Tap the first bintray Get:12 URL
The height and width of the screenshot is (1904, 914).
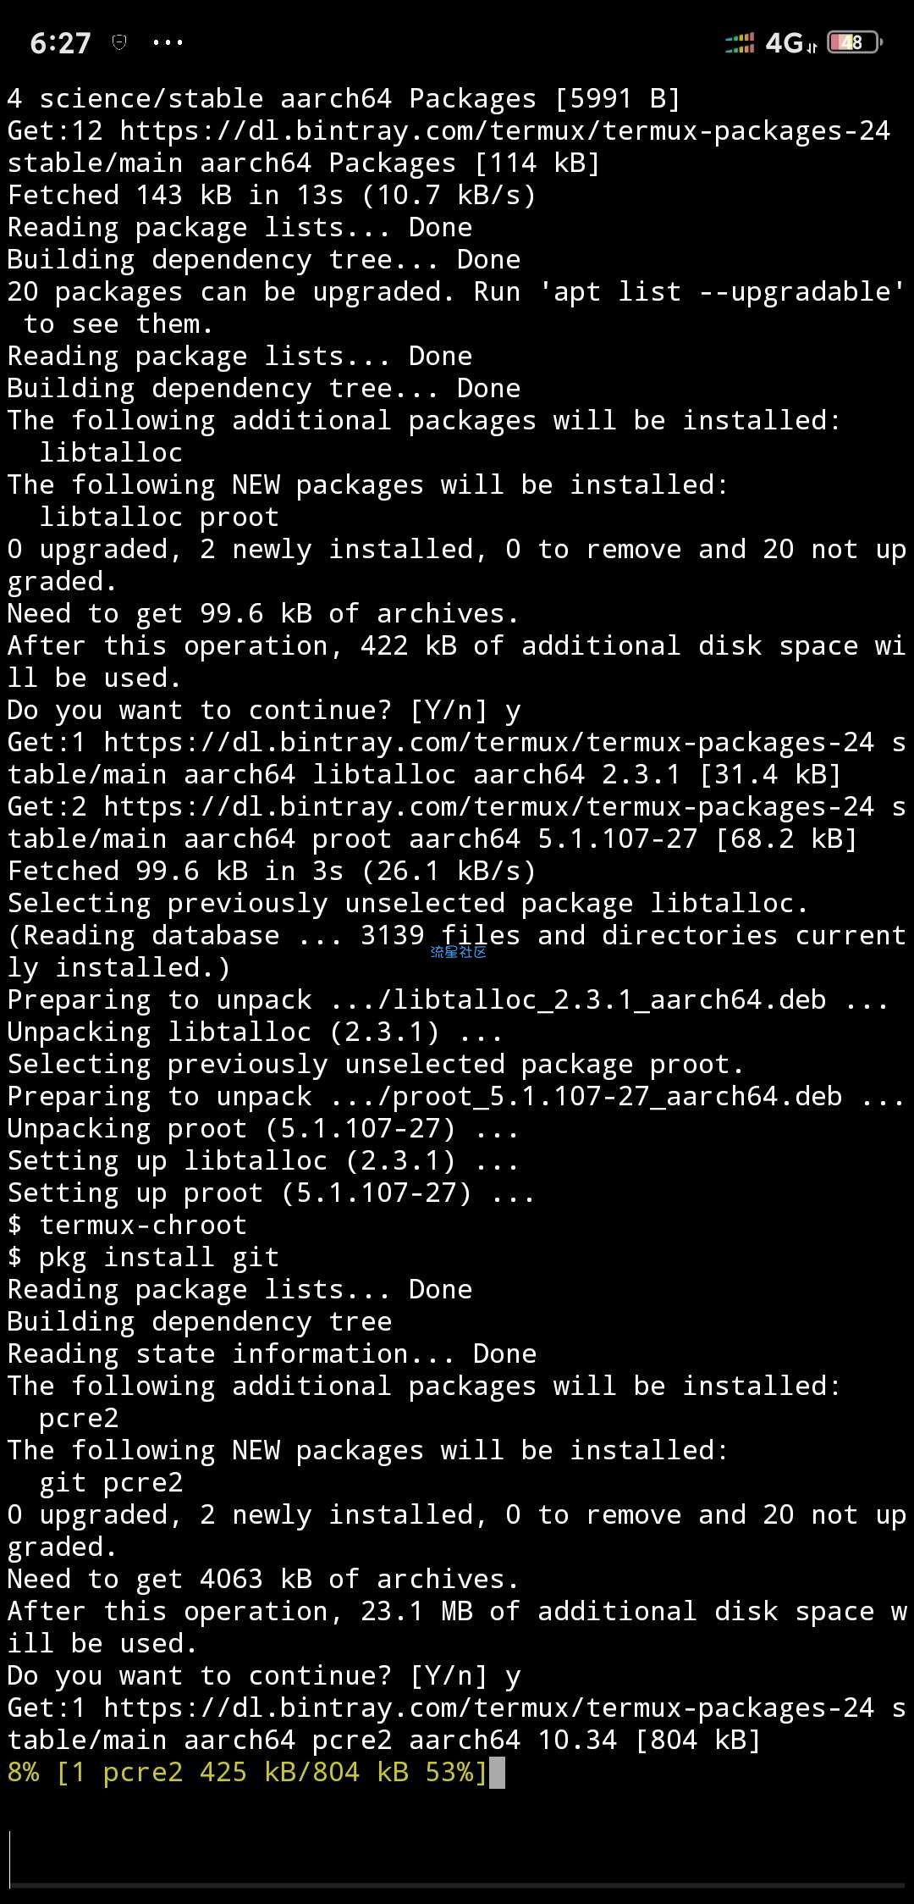click(504, 131)
